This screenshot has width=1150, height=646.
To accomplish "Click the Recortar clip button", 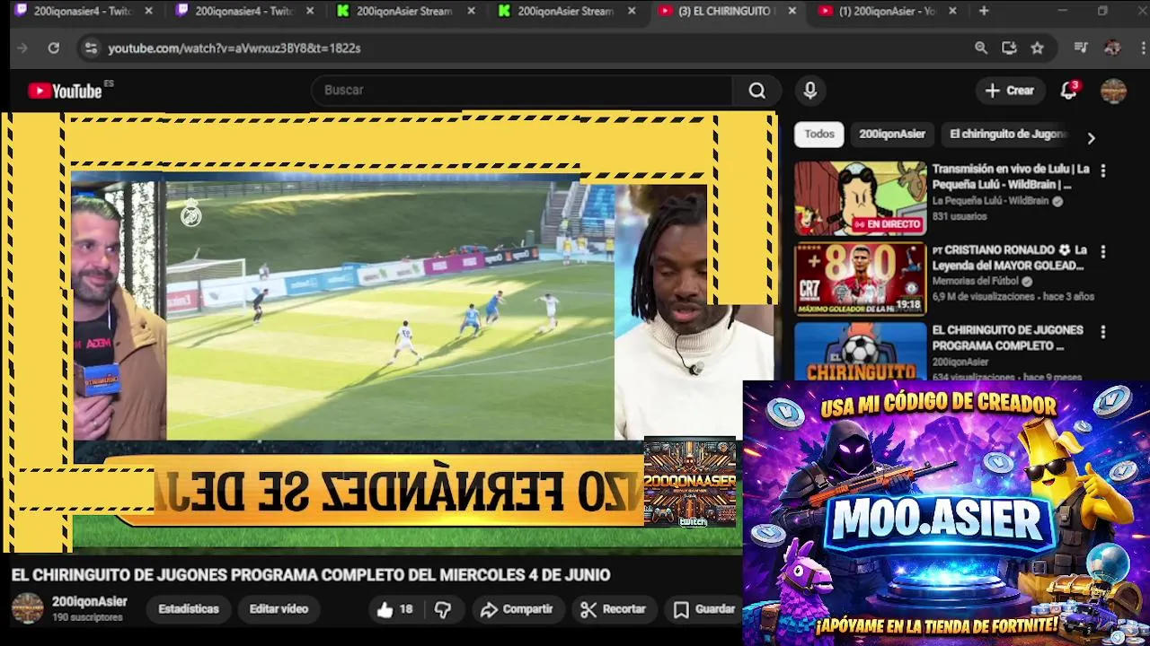I will pyautogui.click(x=613, y=609).
